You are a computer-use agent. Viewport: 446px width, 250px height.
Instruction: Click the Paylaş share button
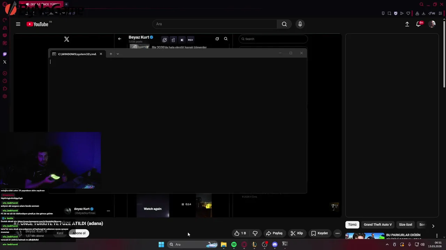274,233
